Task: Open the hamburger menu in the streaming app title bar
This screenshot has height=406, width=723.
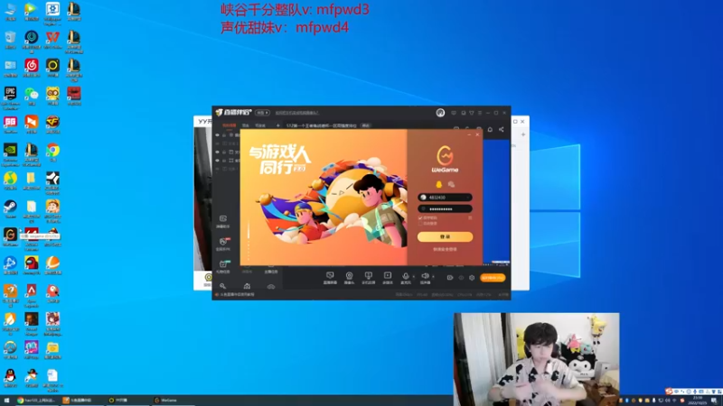Action: [480, 113]
